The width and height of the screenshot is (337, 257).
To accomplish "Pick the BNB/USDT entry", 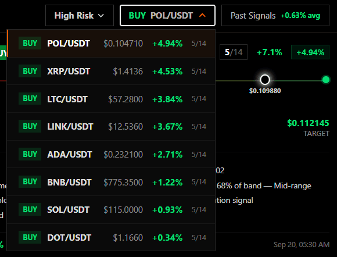I will pyautogui.click(x=111, y=182).
